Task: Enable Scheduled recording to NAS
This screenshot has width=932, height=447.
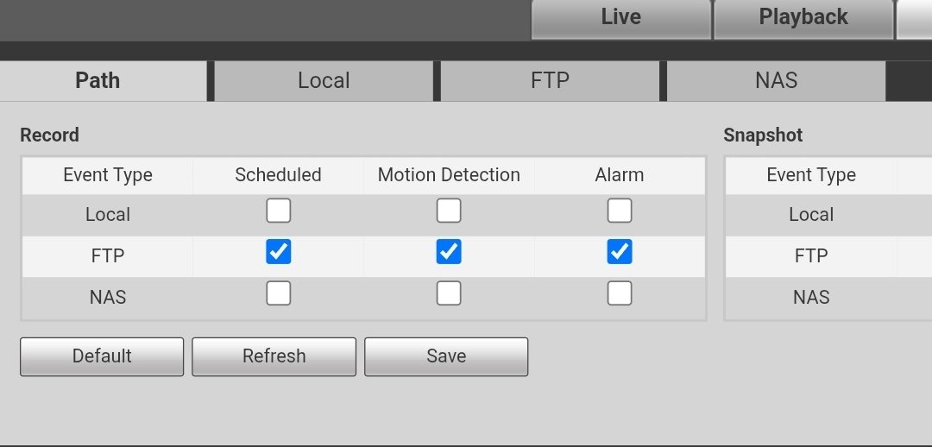Action: 278,293
